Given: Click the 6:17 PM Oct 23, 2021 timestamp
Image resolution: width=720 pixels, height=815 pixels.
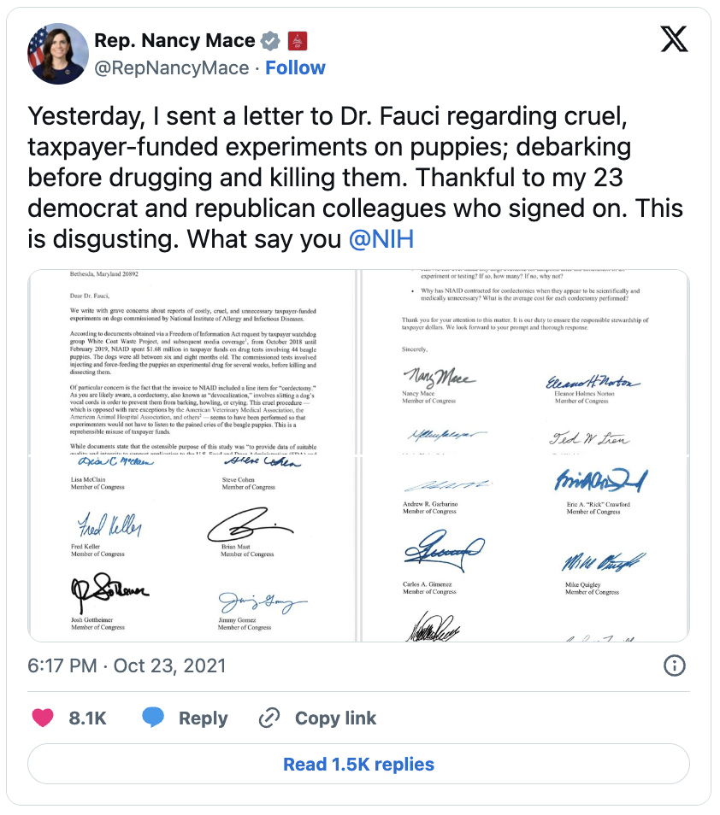Looking at the screenshot, I should [127, 665].
